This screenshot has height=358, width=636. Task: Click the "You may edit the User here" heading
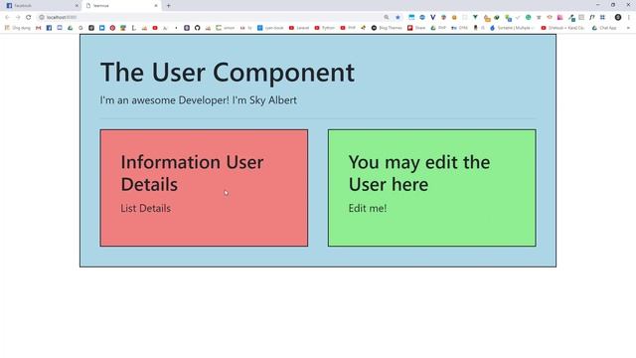[x=419, y=173]
